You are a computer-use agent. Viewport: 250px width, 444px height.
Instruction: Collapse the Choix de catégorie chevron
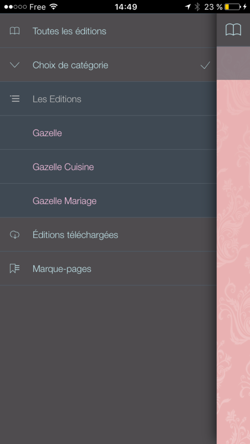[x=15, y=65]
